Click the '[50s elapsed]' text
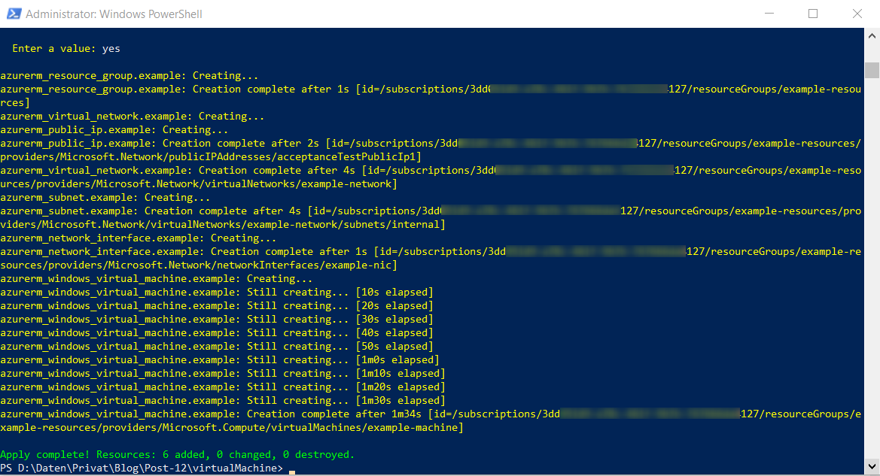880x476 pixels. pos(394,347)
